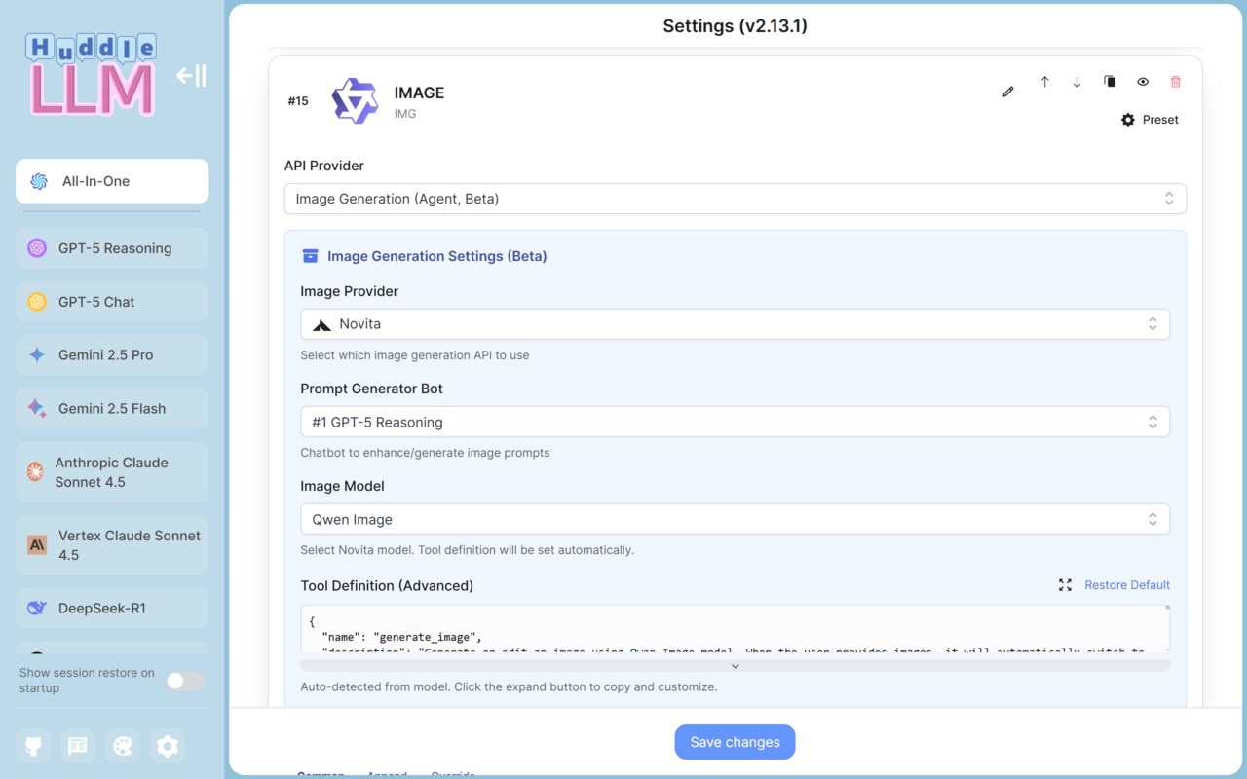Open the theme palette icon in sidebar
Image resolution: width=1247 pixels, height=779 pixels.
point(123,746)
